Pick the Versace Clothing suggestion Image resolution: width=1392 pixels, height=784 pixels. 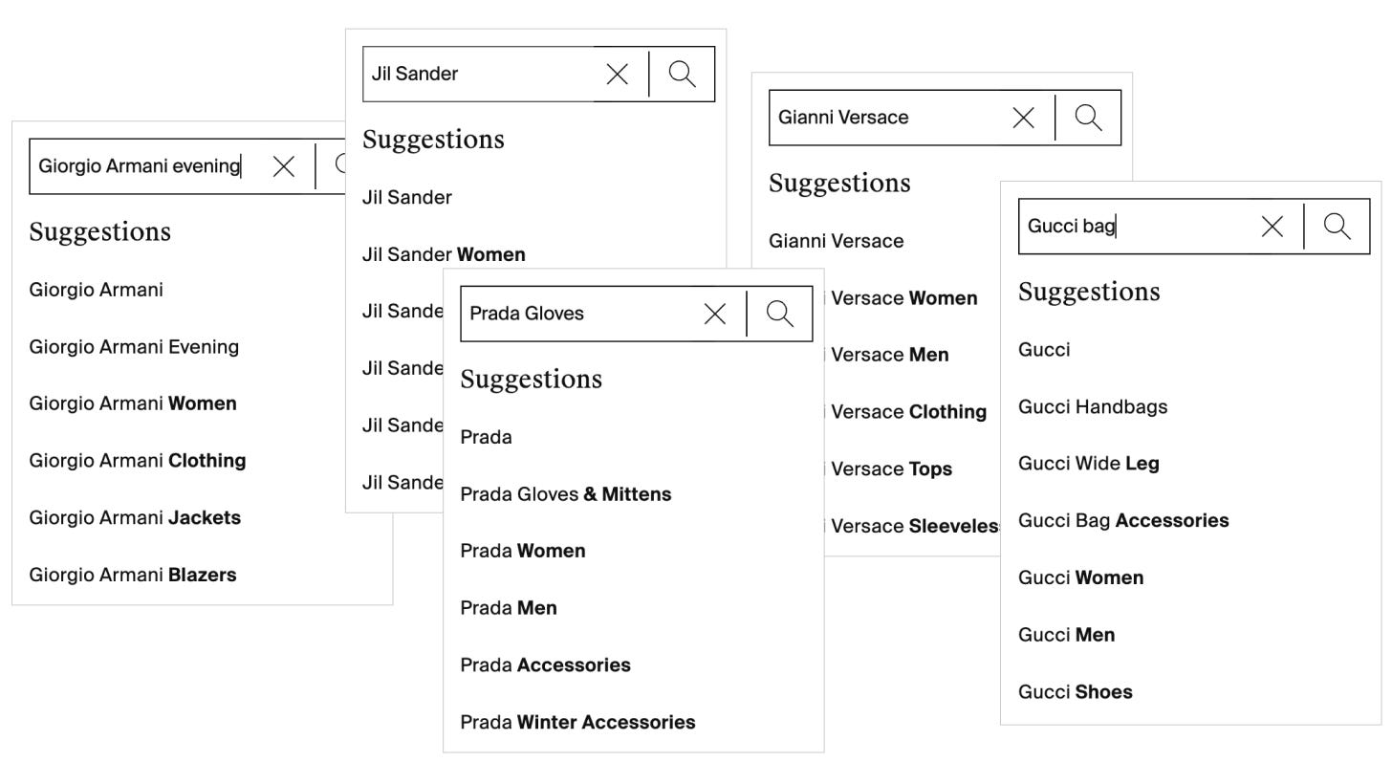pos(906,412)
